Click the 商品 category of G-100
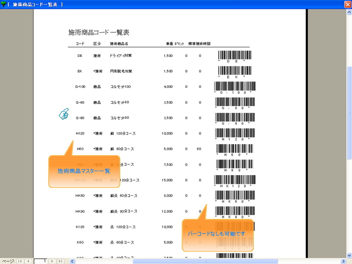352x264 pixels. [97, 87]
